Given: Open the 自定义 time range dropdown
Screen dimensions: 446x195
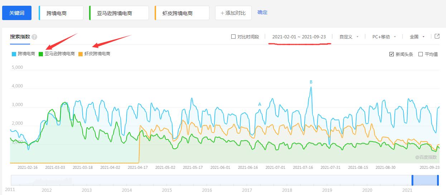Looking at the screenshot, I should tap(349, 37).
